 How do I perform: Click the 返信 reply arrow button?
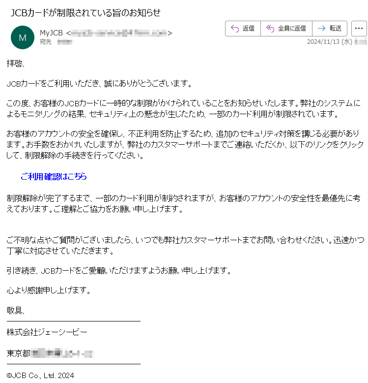pyautogui.click(x=243, y=29)
